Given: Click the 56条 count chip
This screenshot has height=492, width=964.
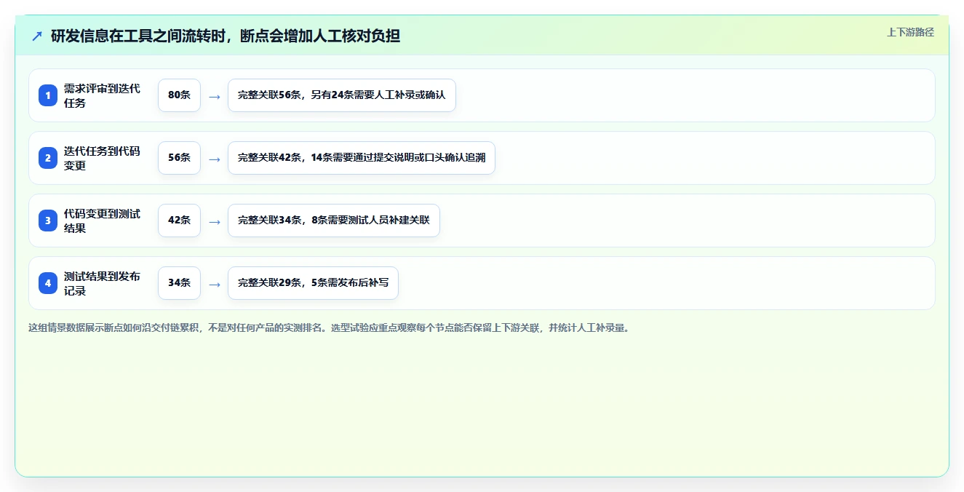Looking at the screenshot, I should click(179, 158).
